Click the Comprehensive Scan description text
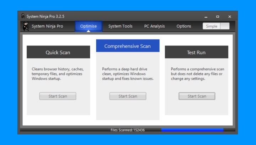The width and height of the screenshot is (256, 145). tap(128, 74)
